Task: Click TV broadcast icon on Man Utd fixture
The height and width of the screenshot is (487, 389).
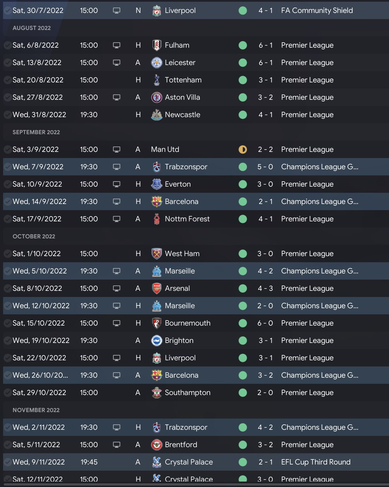Action: (117, 150)
